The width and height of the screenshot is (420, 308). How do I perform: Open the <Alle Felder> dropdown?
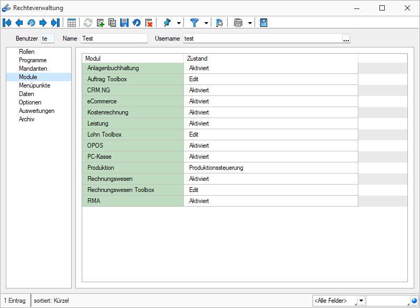[x=361, y=301]
